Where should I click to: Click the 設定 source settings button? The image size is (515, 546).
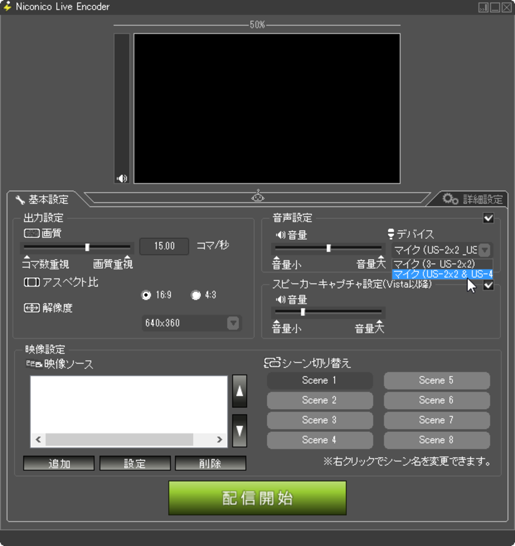click(x=135, y=464)
